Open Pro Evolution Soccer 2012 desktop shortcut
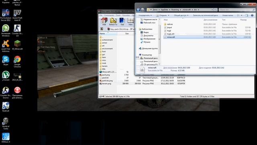Viewport: 257px width, 145px height. [6, 15]
